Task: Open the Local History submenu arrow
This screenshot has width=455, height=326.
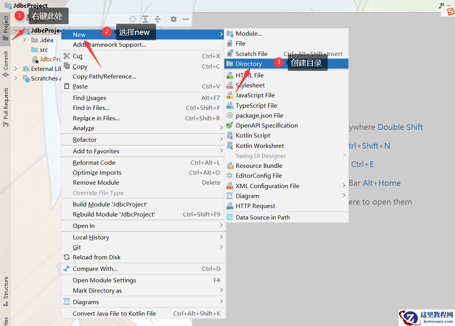Action: (222, 237)
